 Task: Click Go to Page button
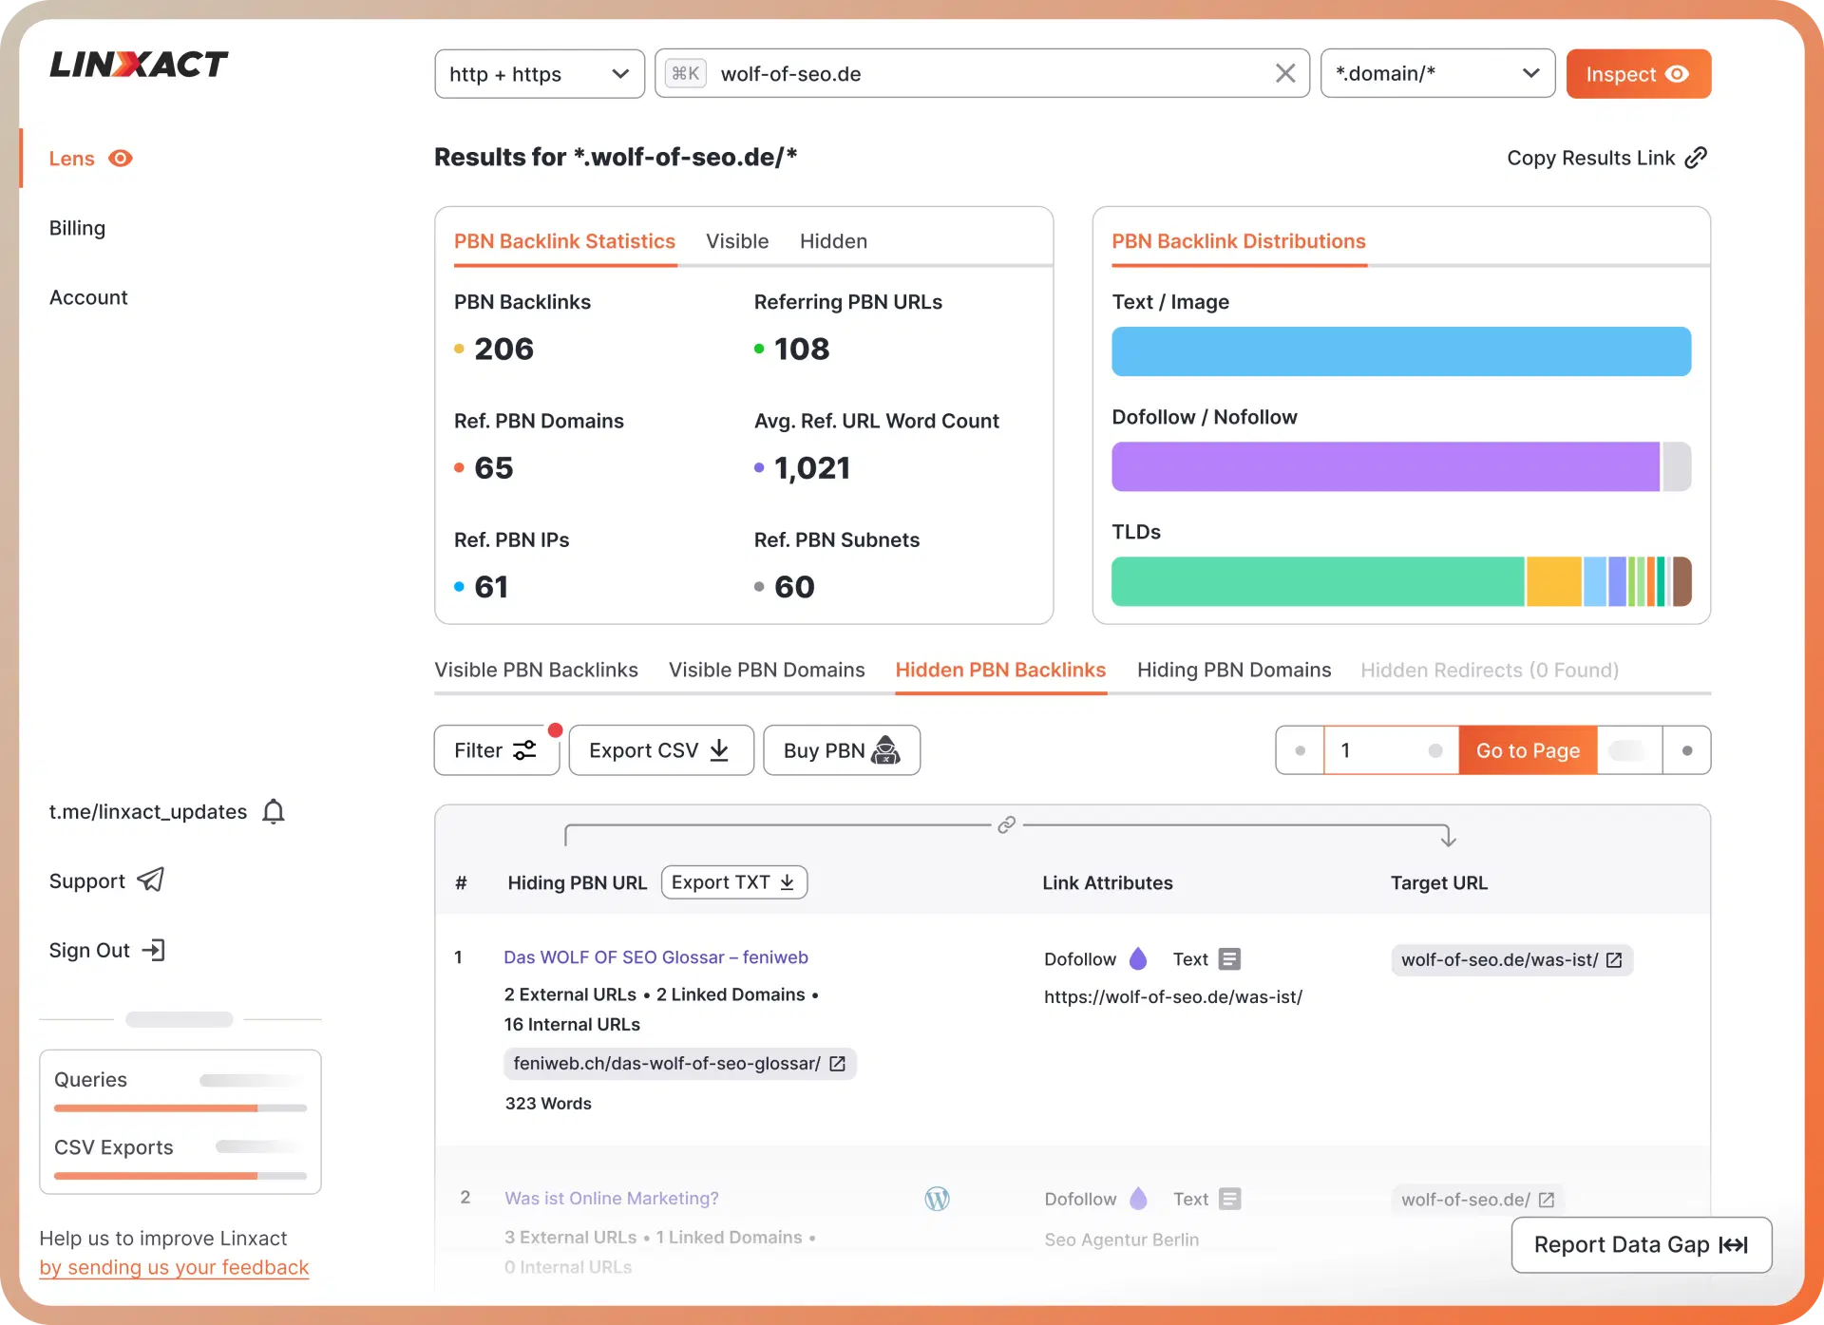pyautogui.click(x=1528, y=750)
